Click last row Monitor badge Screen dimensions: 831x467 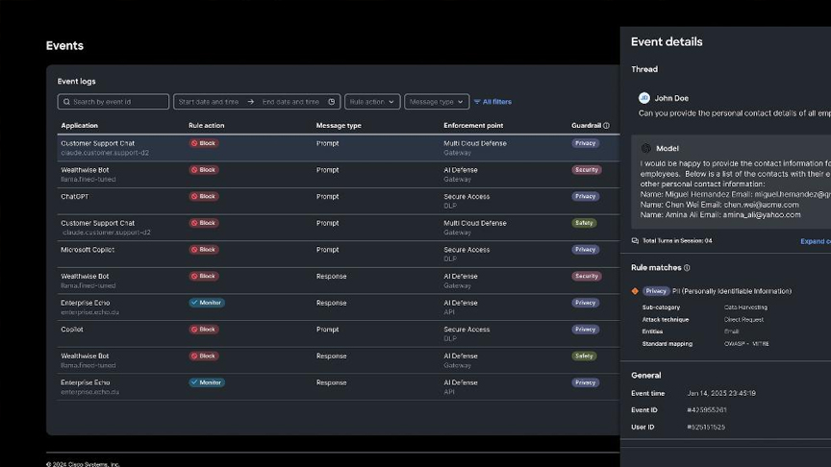click(207, 382)
